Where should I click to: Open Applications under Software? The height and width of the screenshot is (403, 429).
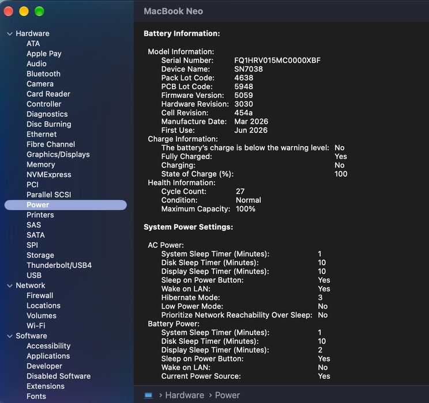(x=48, y=356)
